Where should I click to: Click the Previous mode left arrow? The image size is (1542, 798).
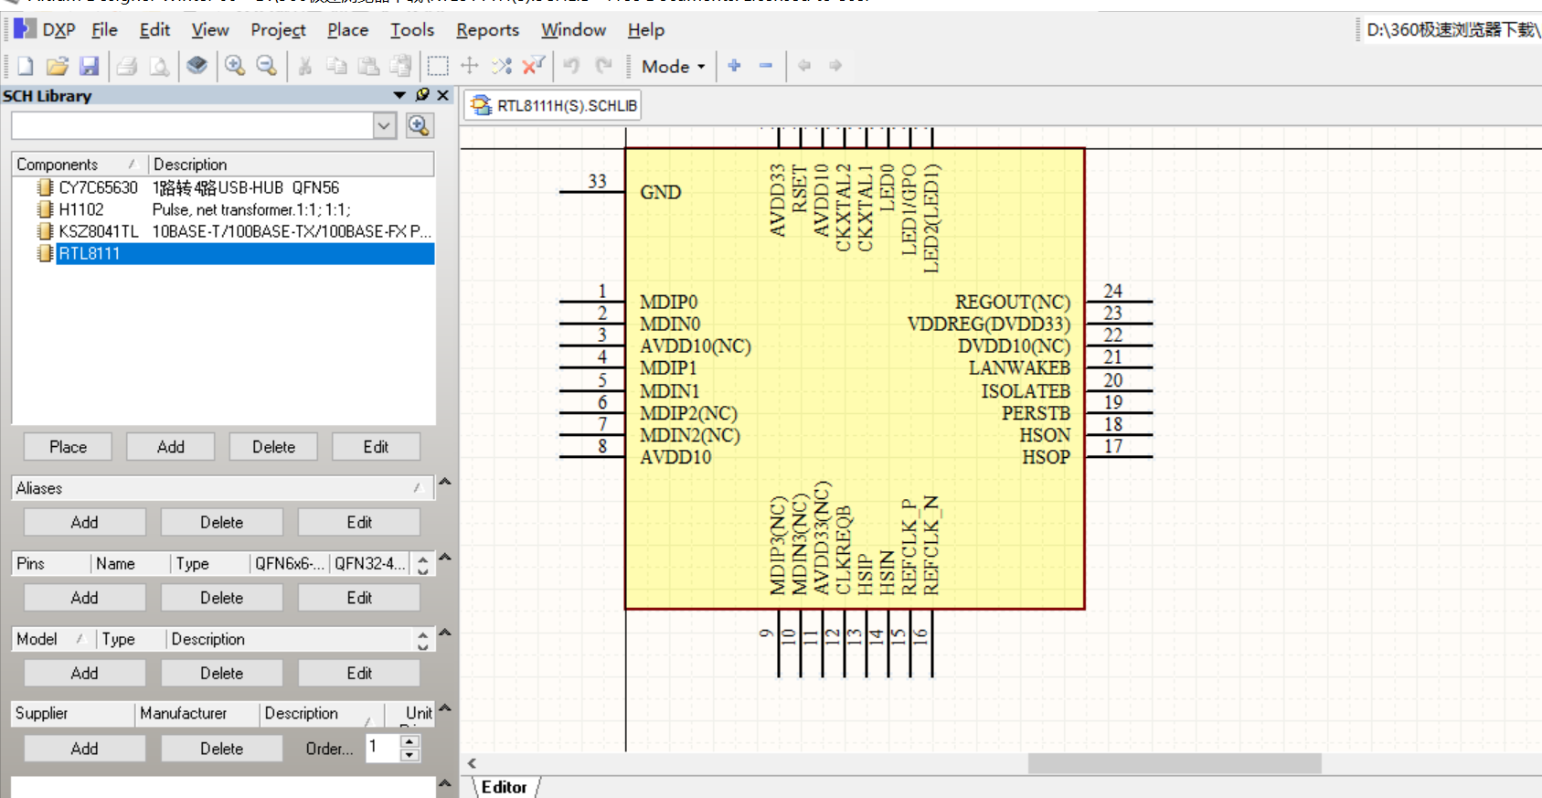pos(804,66)
